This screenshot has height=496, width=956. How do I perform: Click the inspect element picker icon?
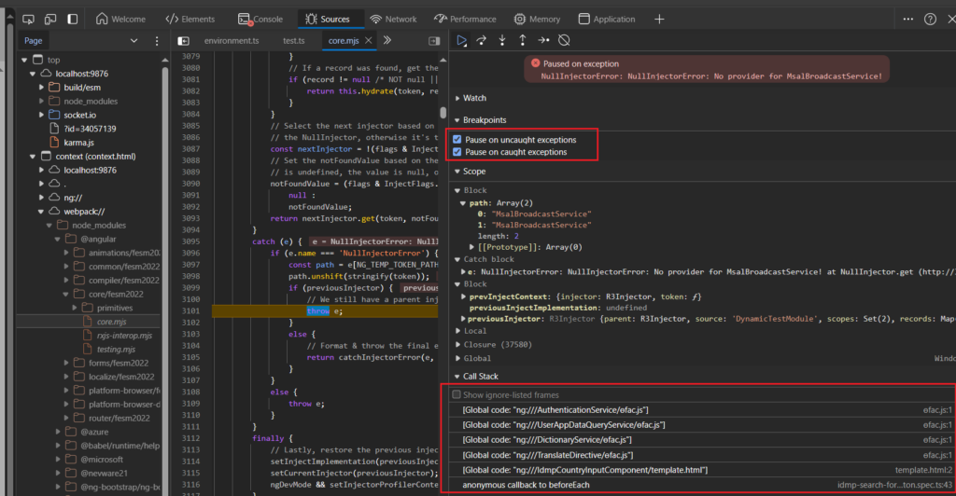(x=28, y=19)
